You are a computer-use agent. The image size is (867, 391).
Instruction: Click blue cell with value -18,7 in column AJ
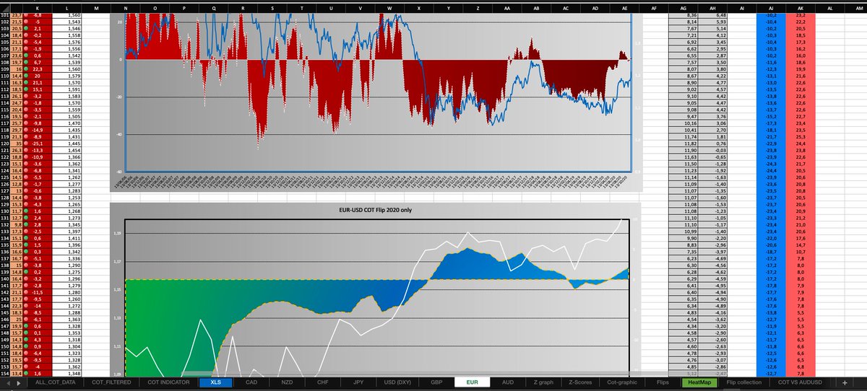(772, 252)
